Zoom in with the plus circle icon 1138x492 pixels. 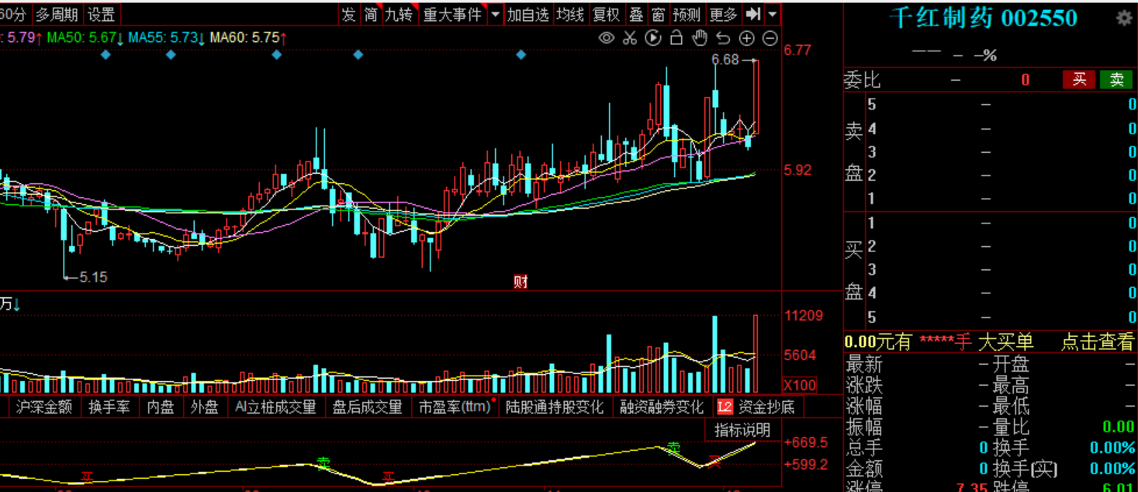746,38
